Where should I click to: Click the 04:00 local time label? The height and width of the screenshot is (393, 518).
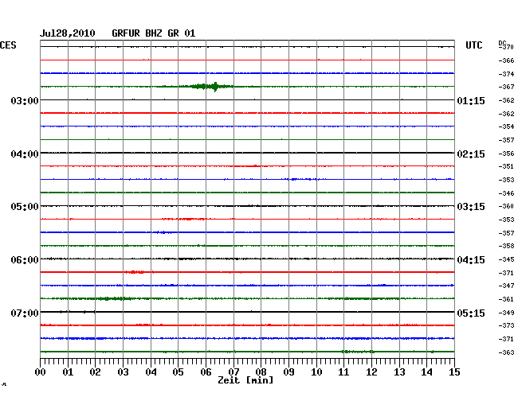pos(25,154)
